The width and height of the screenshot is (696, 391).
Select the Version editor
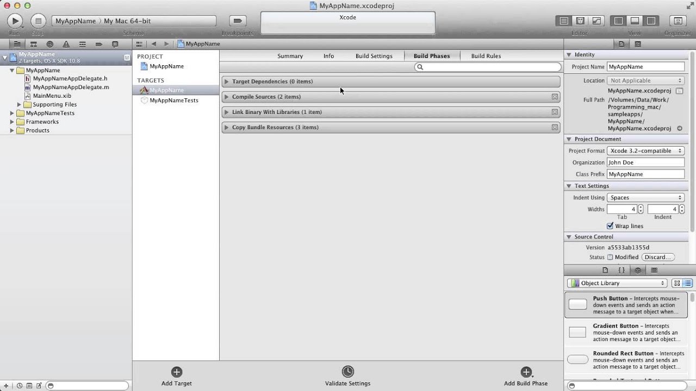click(x=596, y=21)
